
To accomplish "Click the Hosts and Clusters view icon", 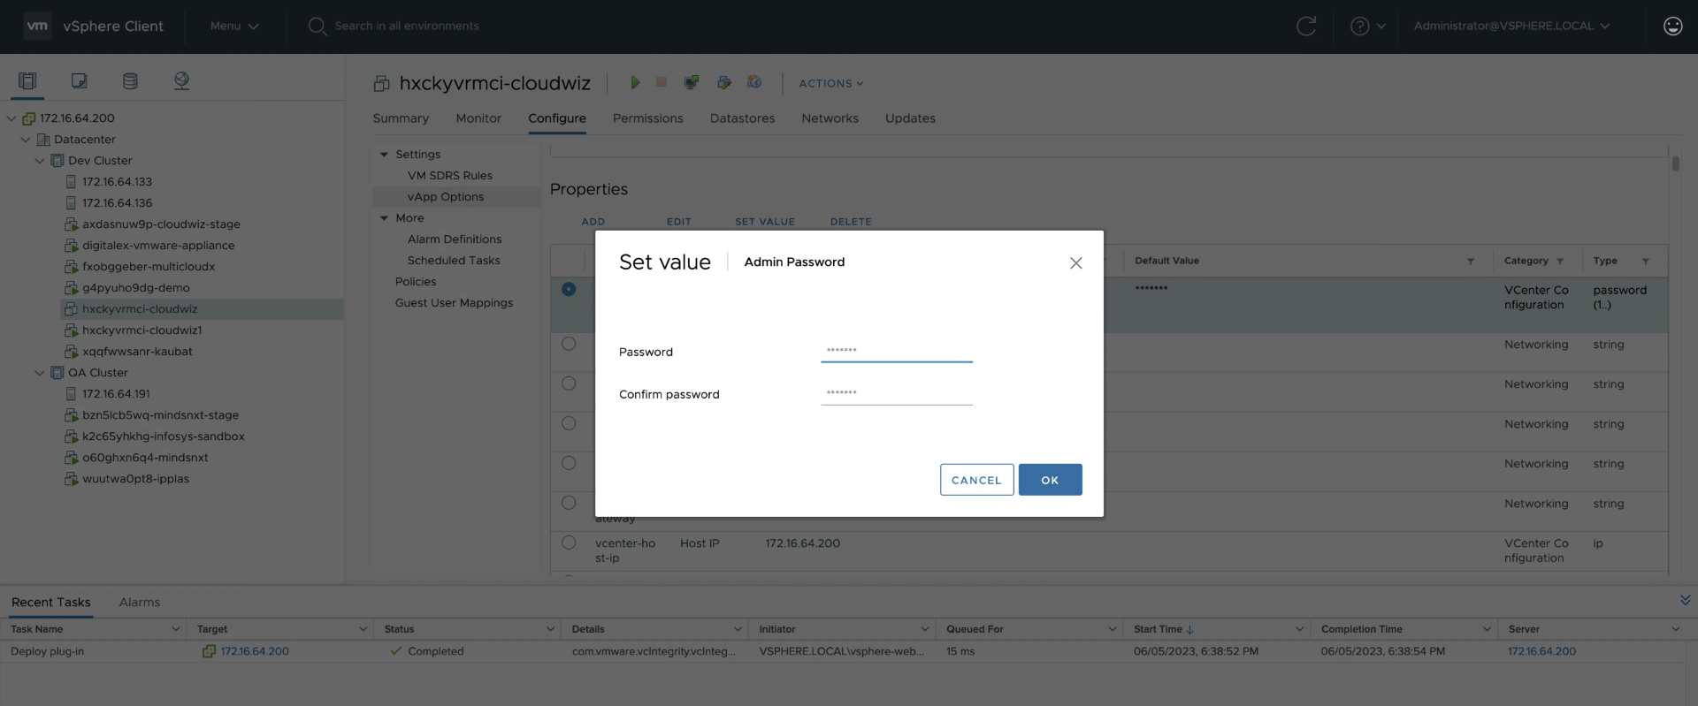I will pos(27,81).
